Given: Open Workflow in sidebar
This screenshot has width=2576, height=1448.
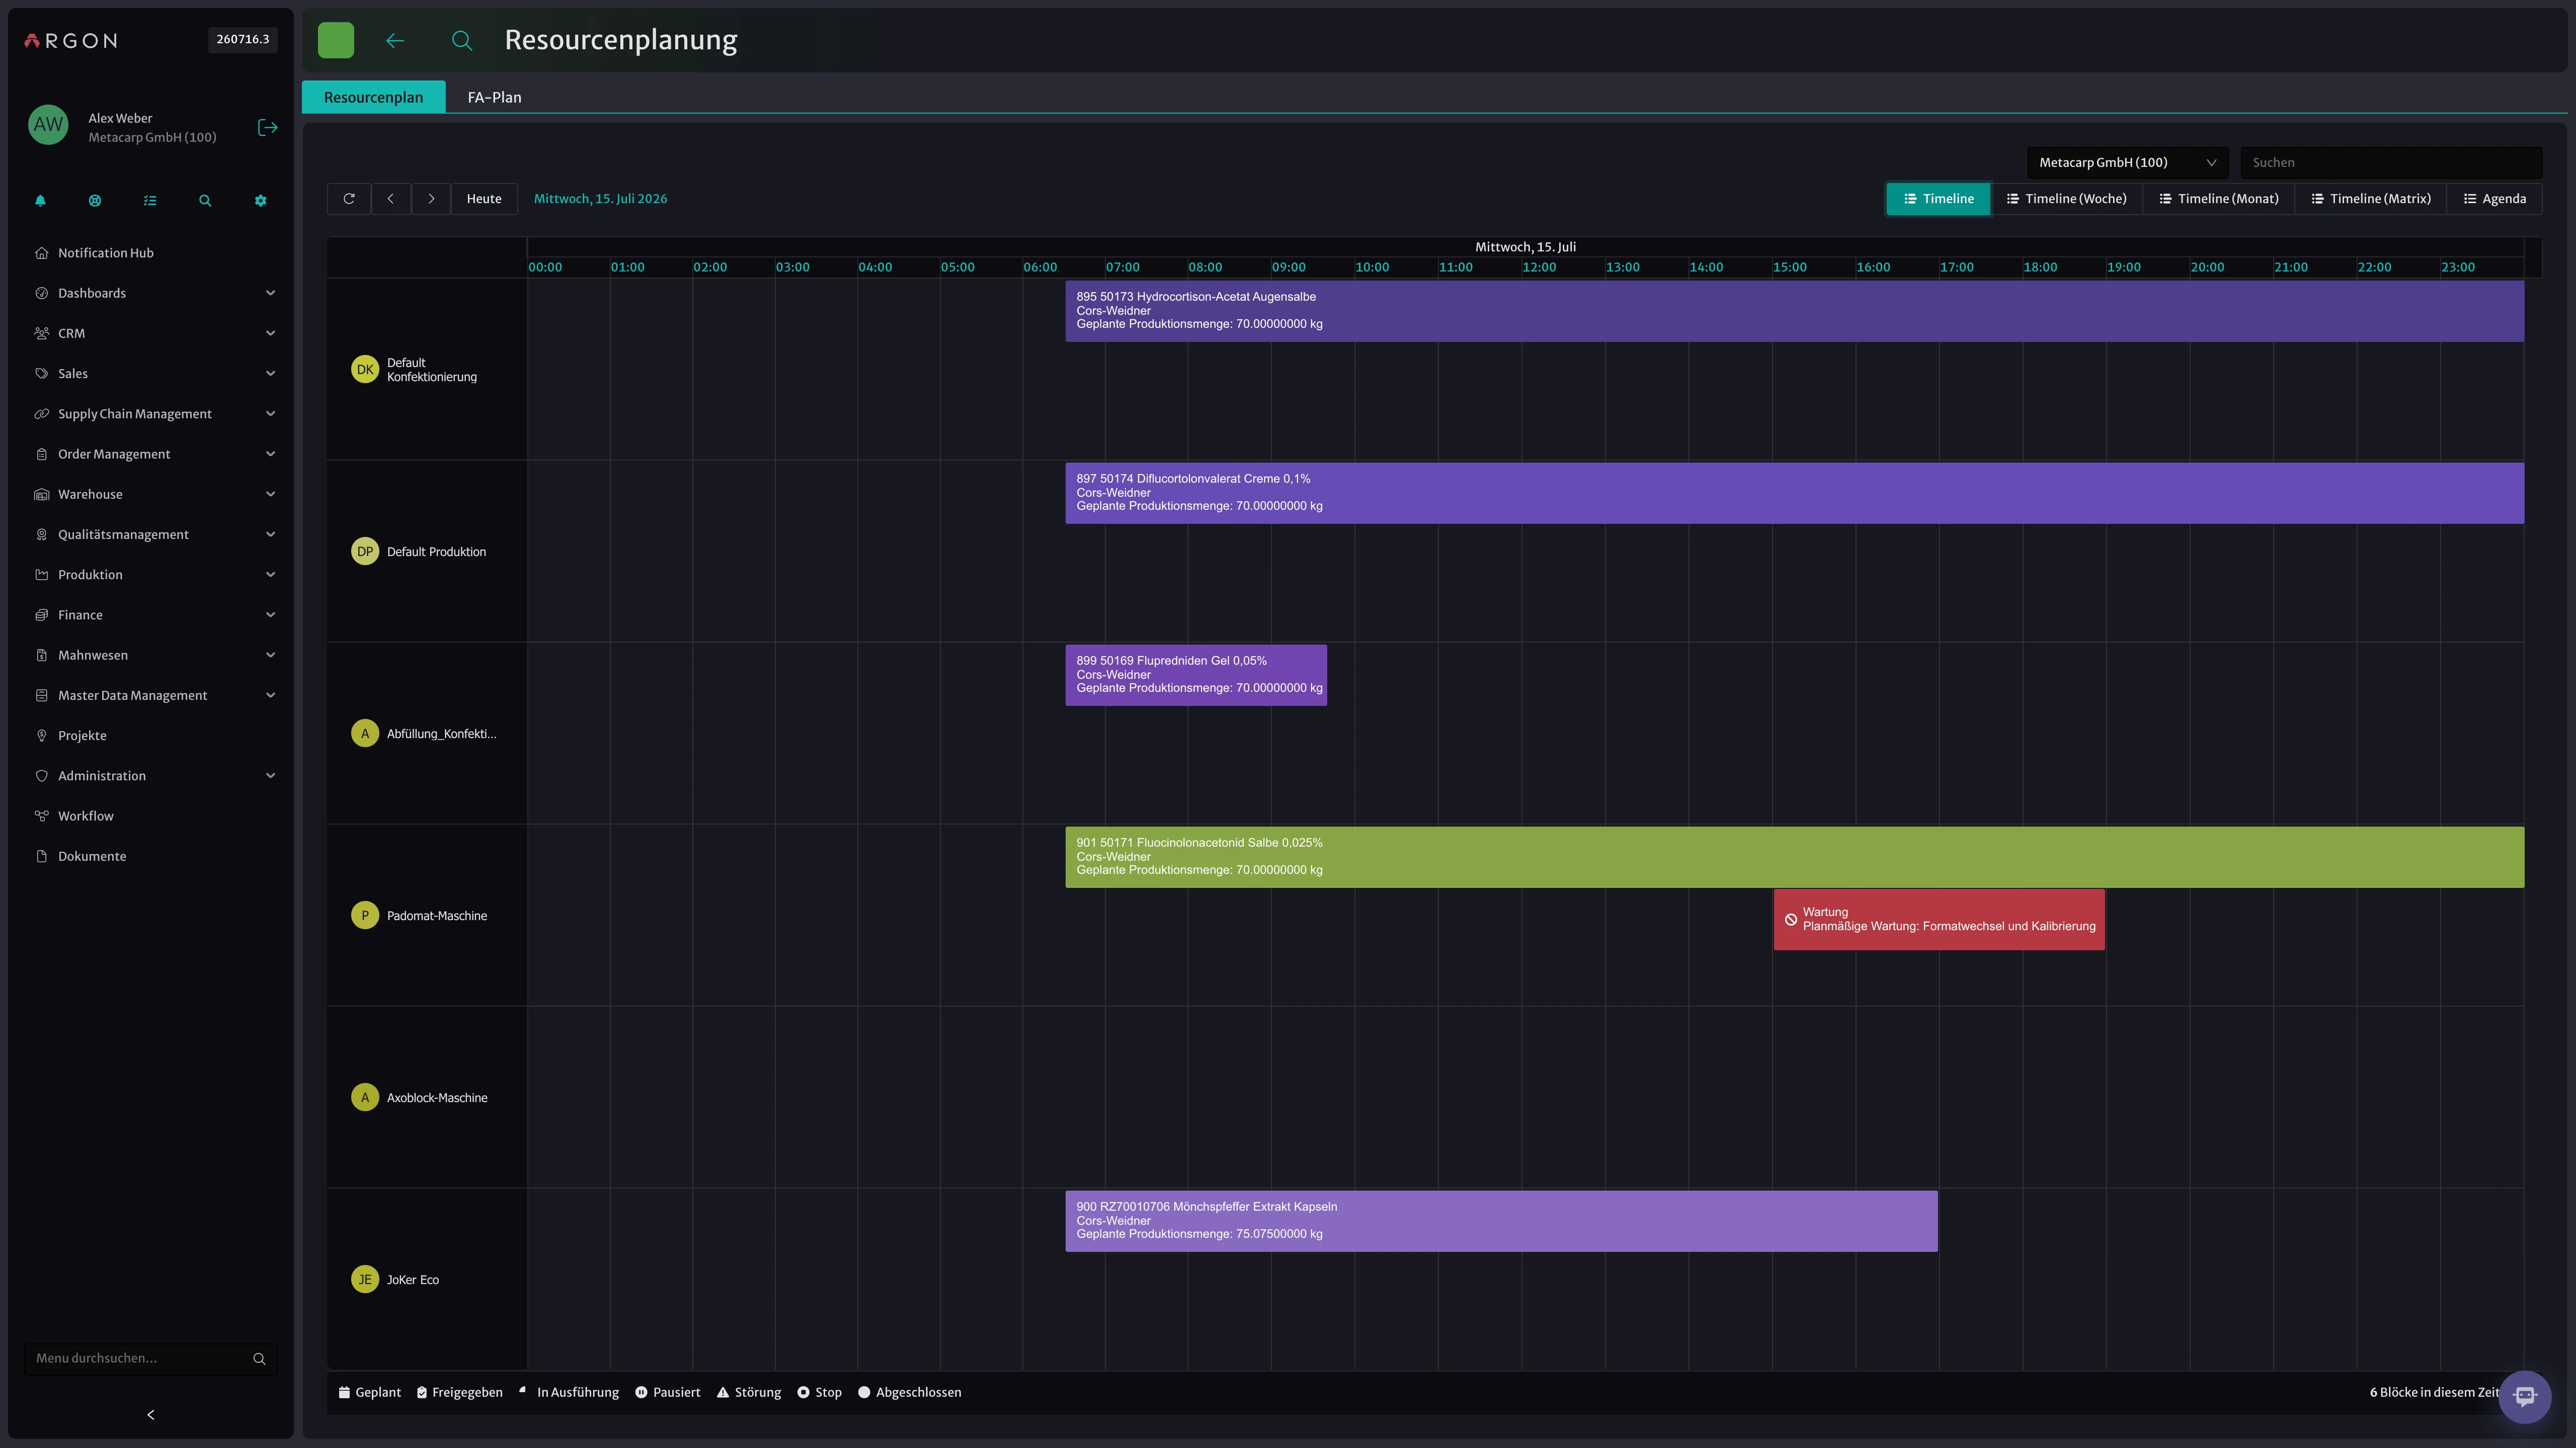Looking at the screenshot, I should pyautogui.click(x=151, y=817).
